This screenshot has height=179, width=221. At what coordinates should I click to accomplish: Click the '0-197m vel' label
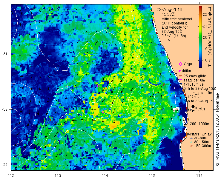click(x=193, y=97)
